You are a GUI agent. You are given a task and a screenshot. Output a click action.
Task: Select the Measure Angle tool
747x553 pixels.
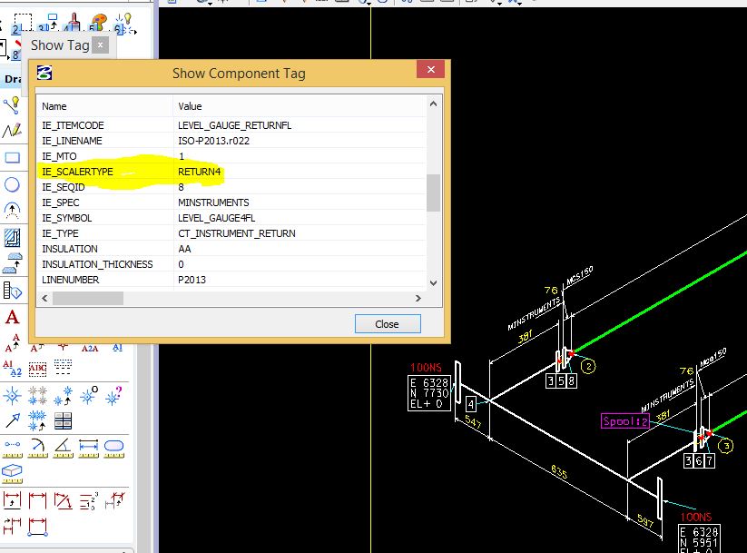[63, 449]
